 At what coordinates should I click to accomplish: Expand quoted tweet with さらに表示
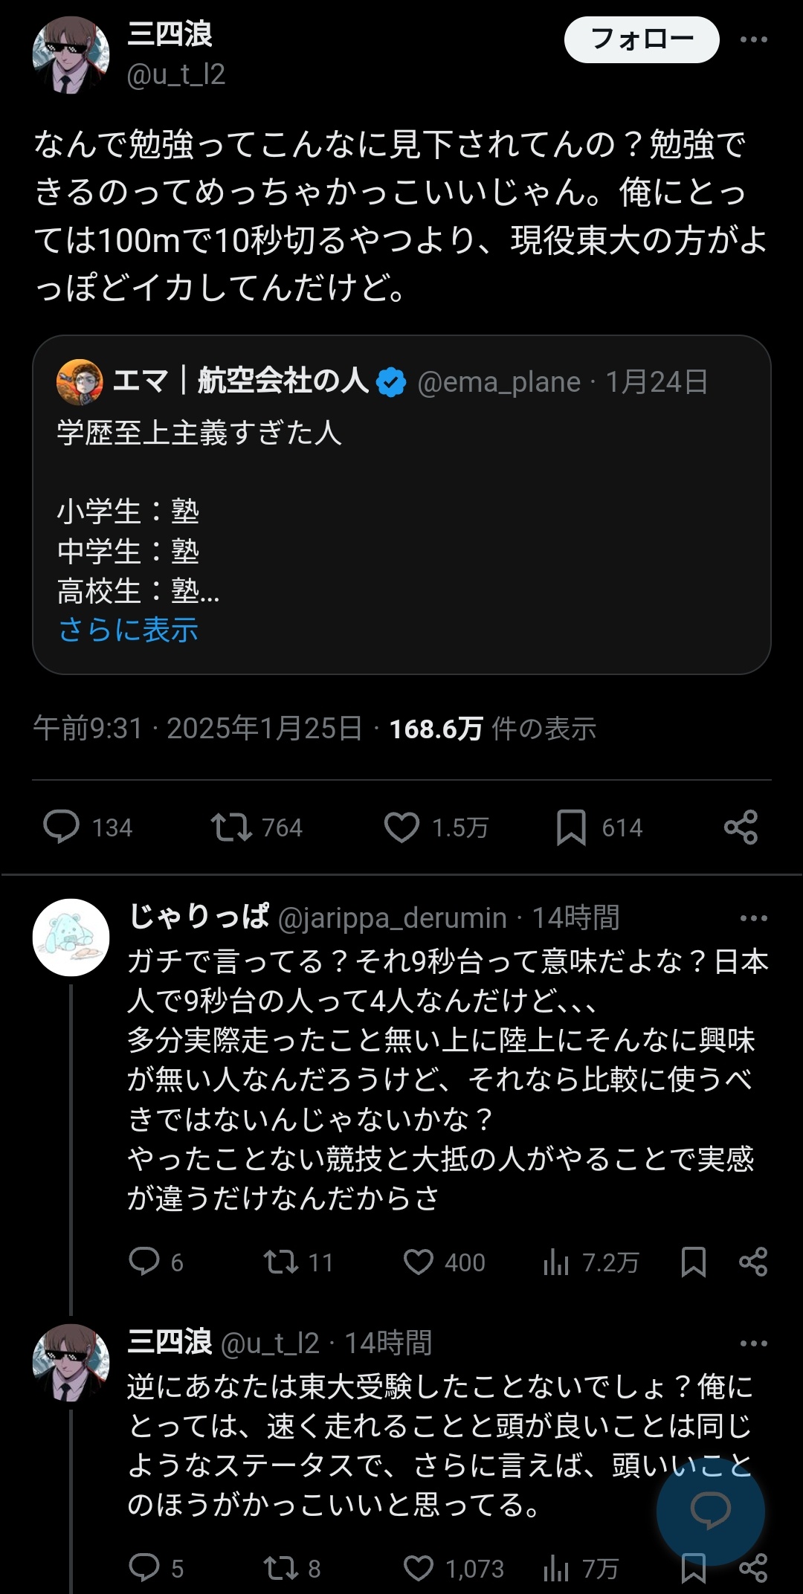pos(128,630)
